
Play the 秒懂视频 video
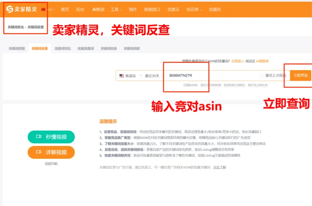click(51, 137)
